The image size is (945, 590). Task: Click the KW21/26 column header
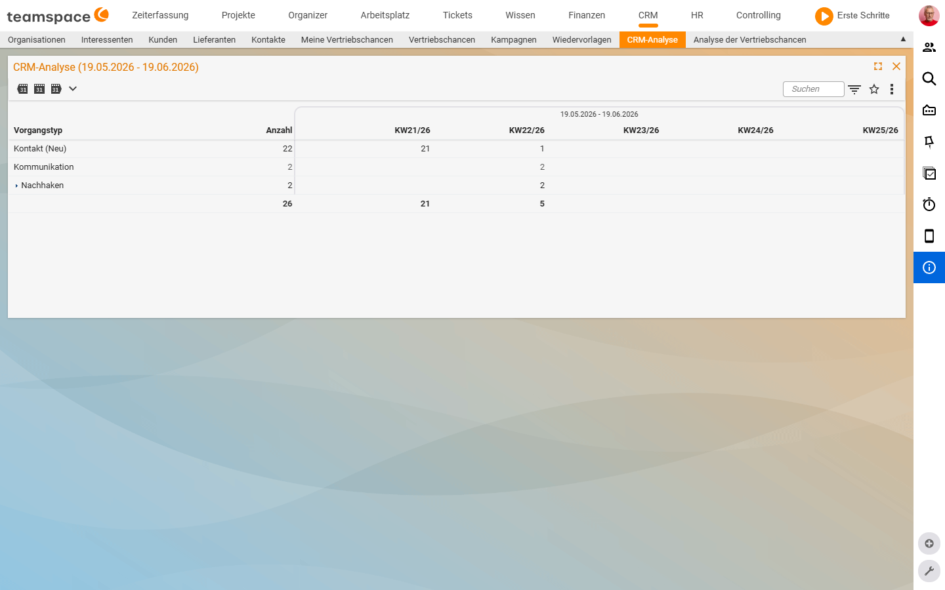point(412,130)
